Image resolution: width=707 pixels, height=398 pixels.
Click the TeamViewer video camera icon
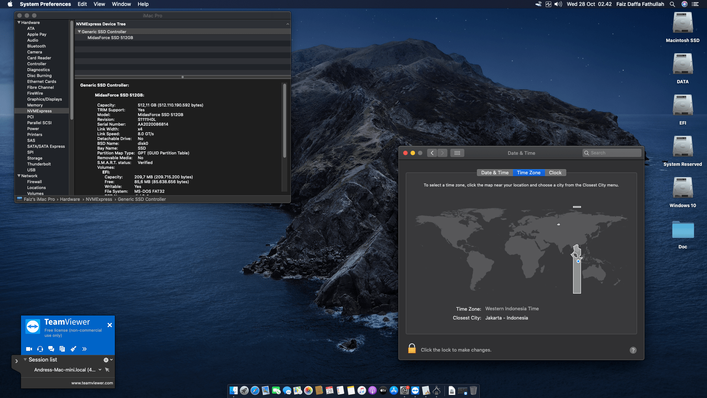coord(29,349)
